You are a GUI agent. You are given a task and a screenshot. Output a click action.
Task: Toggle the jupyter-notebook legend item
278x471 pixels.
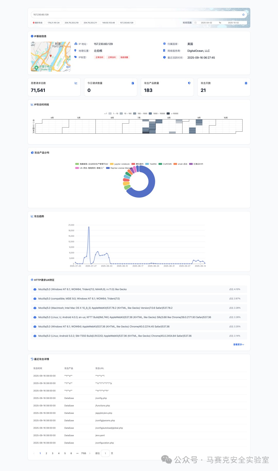point(120,164)
